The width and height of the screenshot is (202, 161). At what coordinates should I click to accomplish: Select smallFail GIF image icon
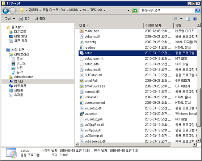coord(81,81)
